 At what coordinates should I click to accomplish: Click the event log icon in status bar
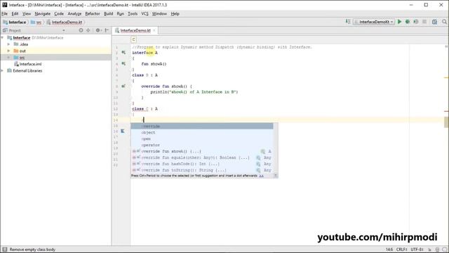coord(444,249)
